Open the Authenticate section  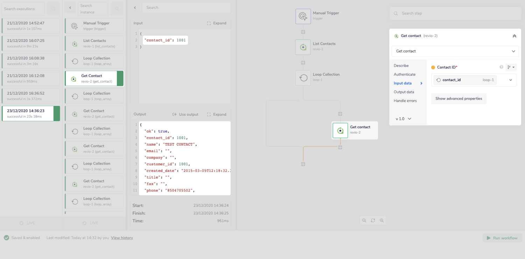[405, 74]
